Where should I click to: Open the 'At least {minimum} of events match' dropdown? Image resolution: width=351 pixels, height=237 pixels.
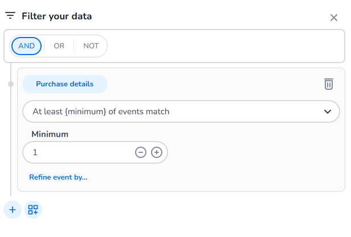point(181,111)
